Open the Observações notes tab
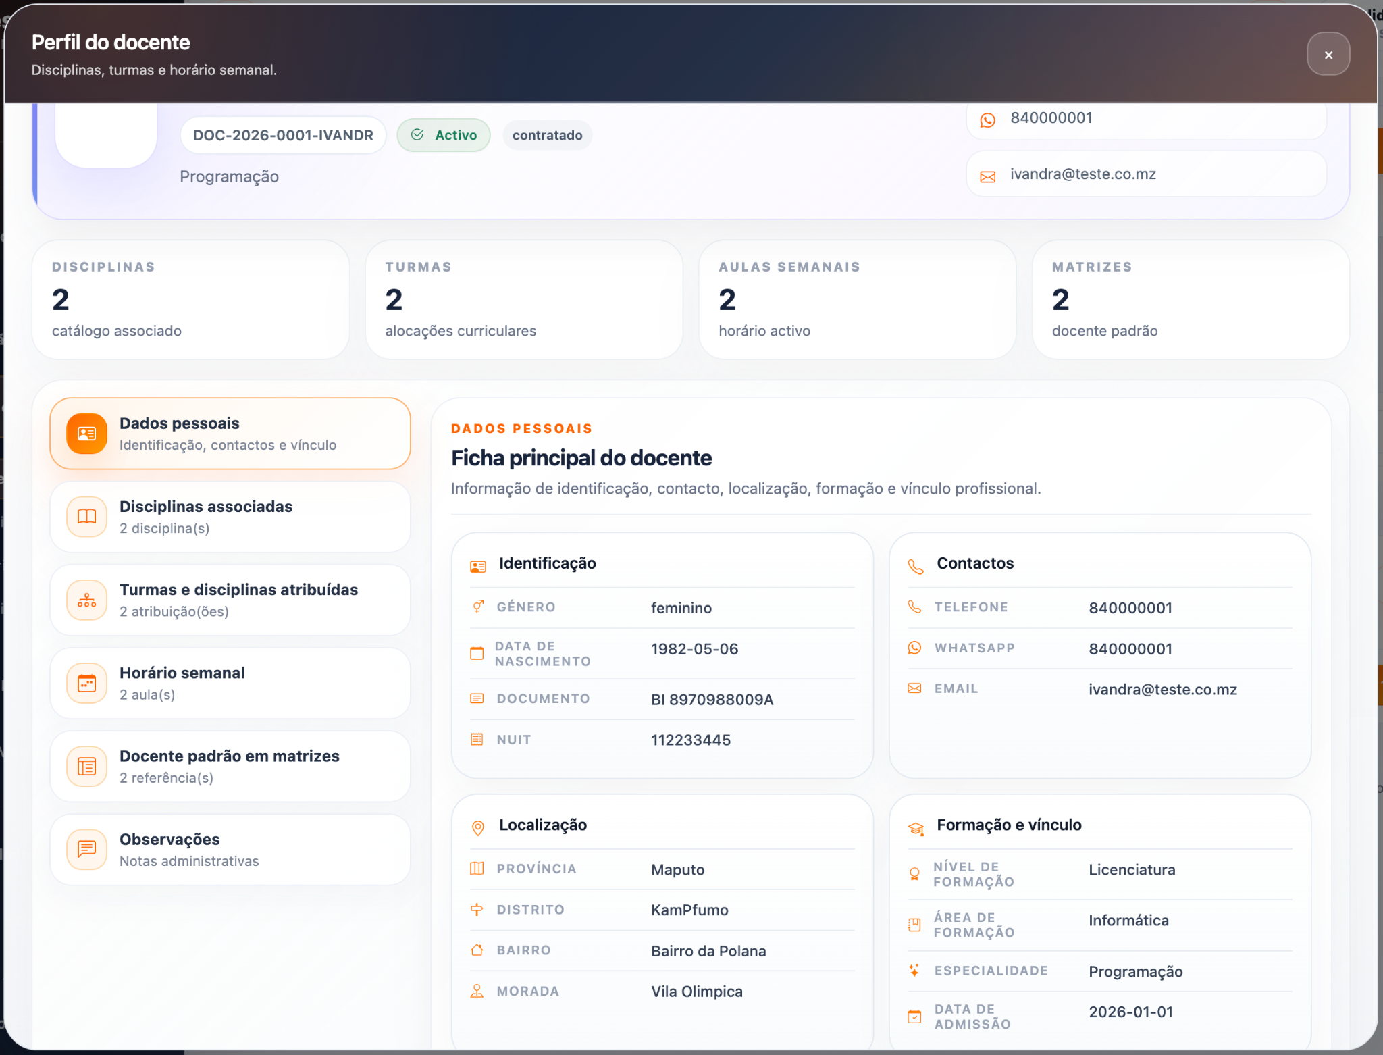Viewport: 1383px width, 1055px height. point(230,850)
